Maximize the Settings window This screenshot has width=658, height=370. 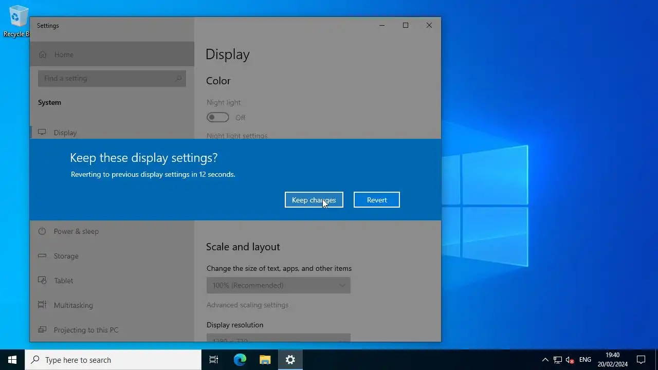coord(406,25)
